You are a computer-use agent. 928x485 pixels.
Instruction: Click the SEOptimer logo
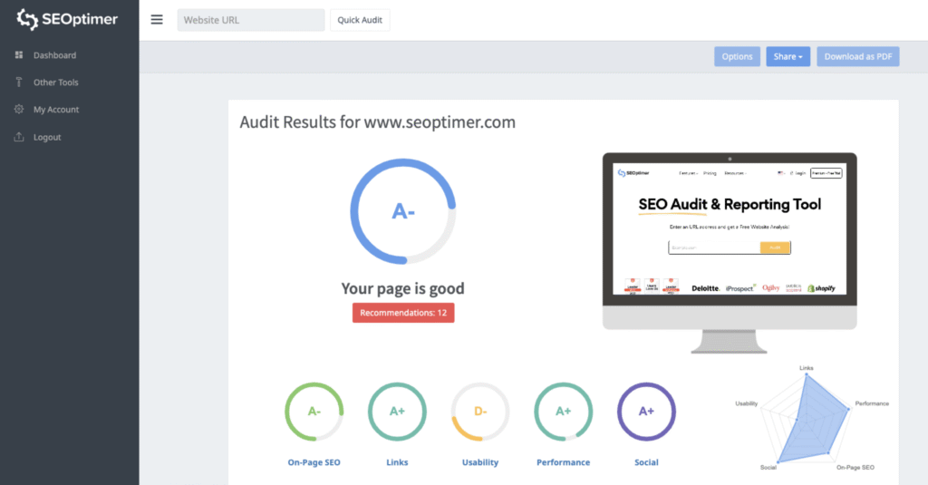click(67, 19)
